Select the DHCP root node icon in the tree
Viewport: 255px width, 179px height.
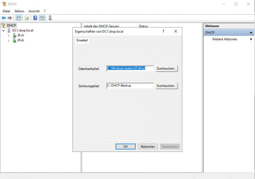3,25
